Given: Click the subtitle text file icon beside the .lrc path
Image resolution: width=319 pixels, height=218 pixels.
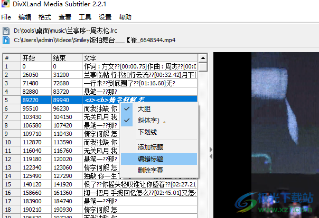Looking at the screenshot, I should 6,31.
